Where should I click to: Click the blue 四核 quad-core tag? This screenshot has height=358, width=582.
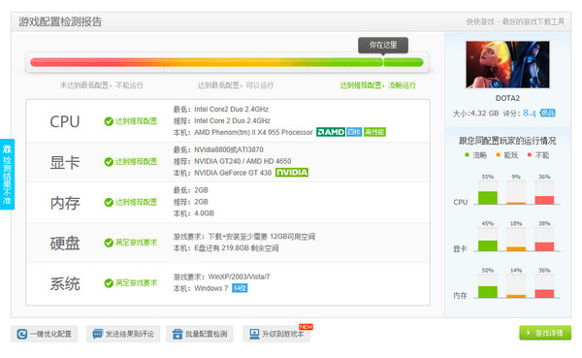pos(354,132)
